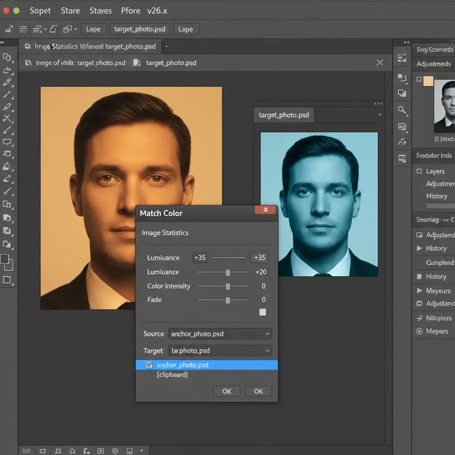The image size is (455, 455).
Task: Click the left OK button in Match Color
Action: [227, 391]
